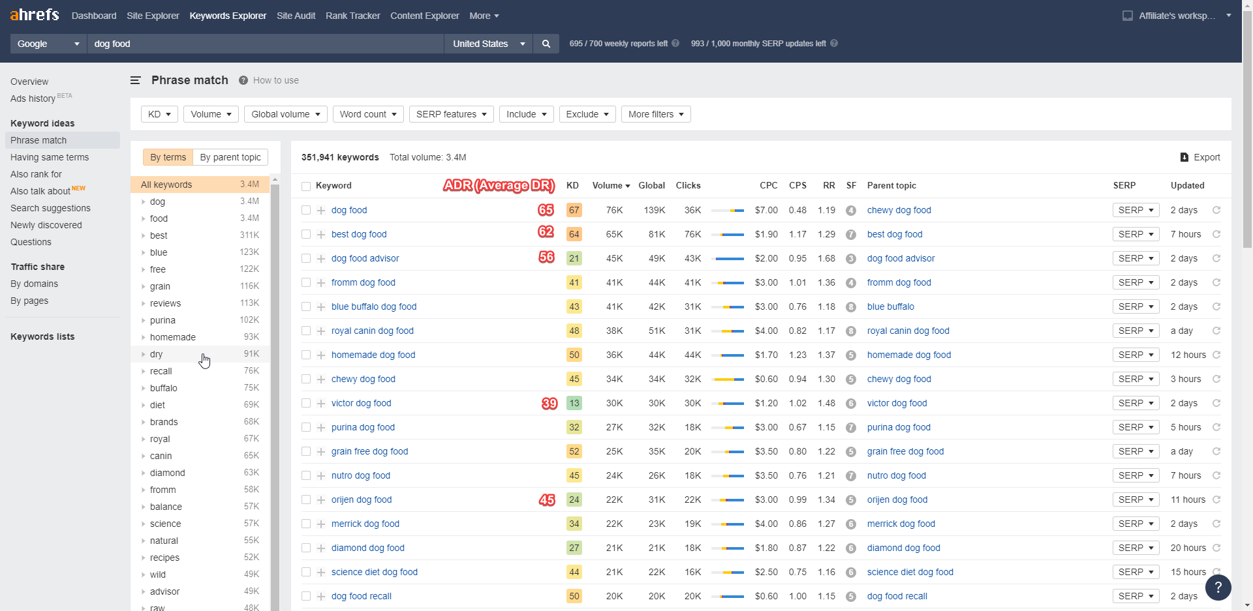Open the SERP features filter dropdown

click(x=452, y=114)
